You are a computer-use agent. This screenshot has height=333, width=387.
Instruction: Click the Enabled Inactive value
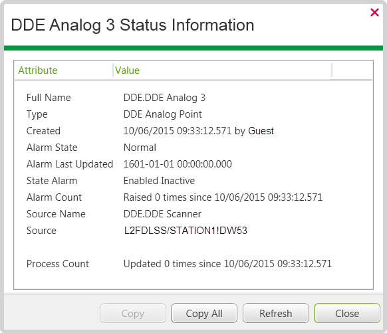[159, 181]
